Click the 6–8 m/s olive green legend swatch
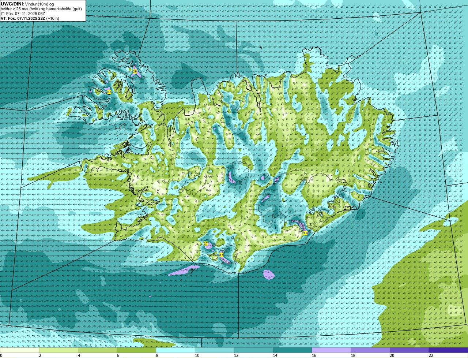 pos(136,350)
